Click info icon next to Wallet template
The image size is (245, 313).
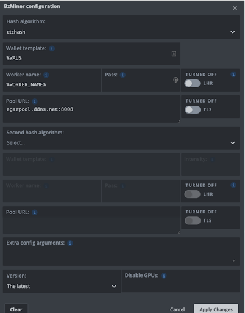pos(52,48)
